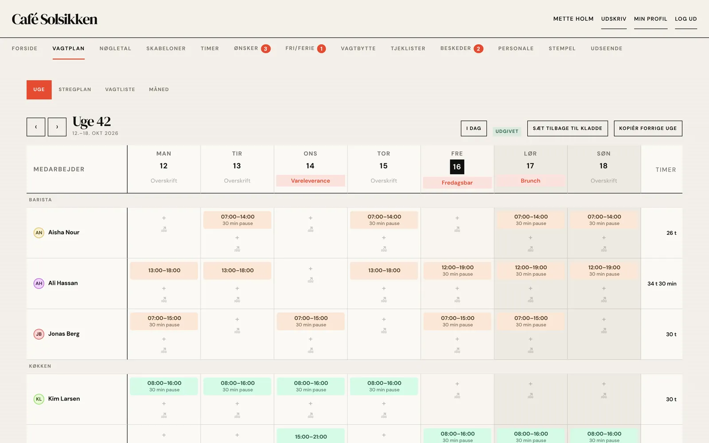
Task: Add a shift for Jonas Berg on Tuesday
Action: click(x=237, y=319)
